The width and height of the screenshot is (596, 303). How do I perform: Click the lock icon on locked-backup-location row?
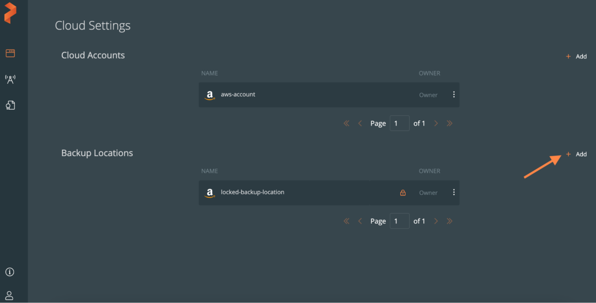click(x=403, y=192)
